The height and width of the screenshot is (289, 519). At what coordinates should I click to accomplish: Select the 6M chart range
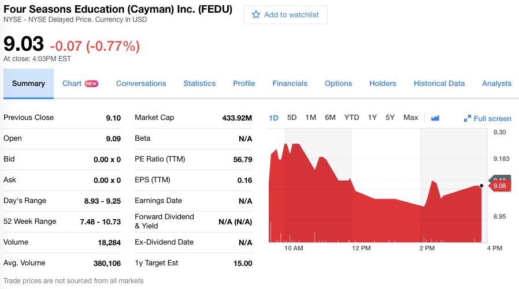330,118
